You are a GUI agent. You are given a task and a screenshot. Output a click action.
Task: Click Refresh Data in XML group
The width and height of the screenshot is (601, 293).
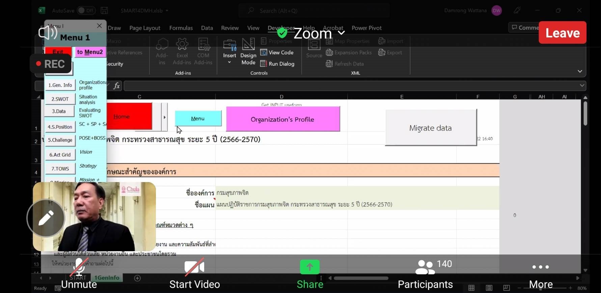pos(345,64)
